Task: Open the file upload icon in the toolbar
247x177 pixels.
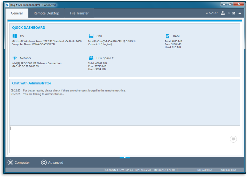Action: point(223,13)
